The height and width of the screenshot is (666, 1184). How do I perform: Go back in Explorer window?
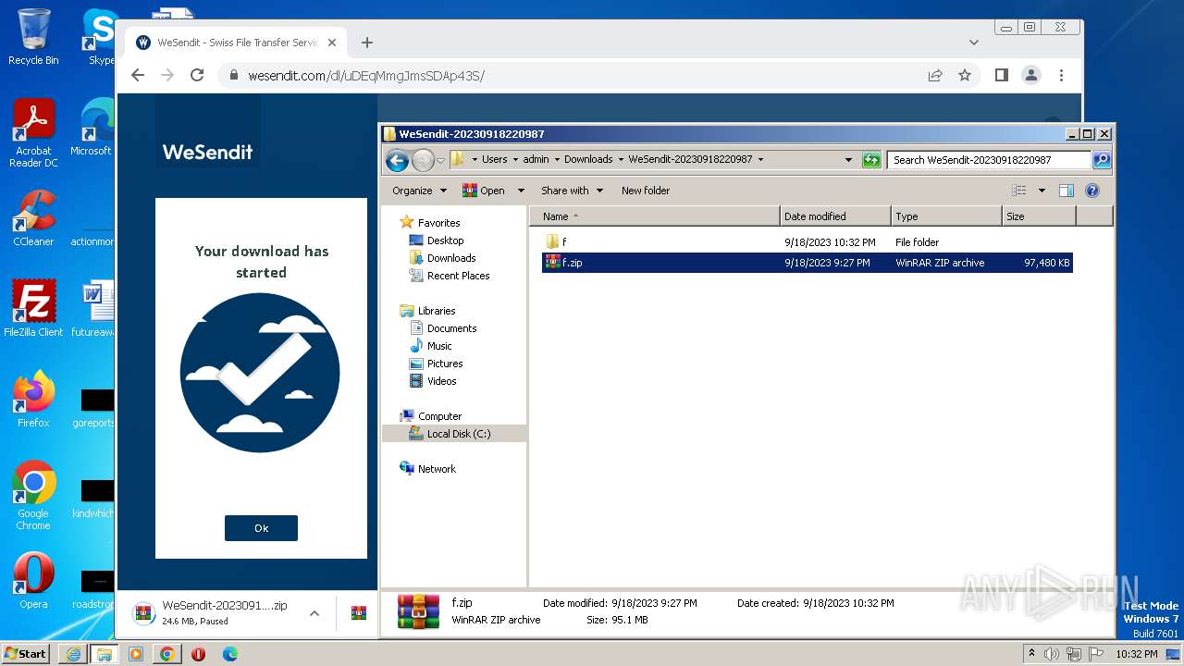[x=397, y=160]
